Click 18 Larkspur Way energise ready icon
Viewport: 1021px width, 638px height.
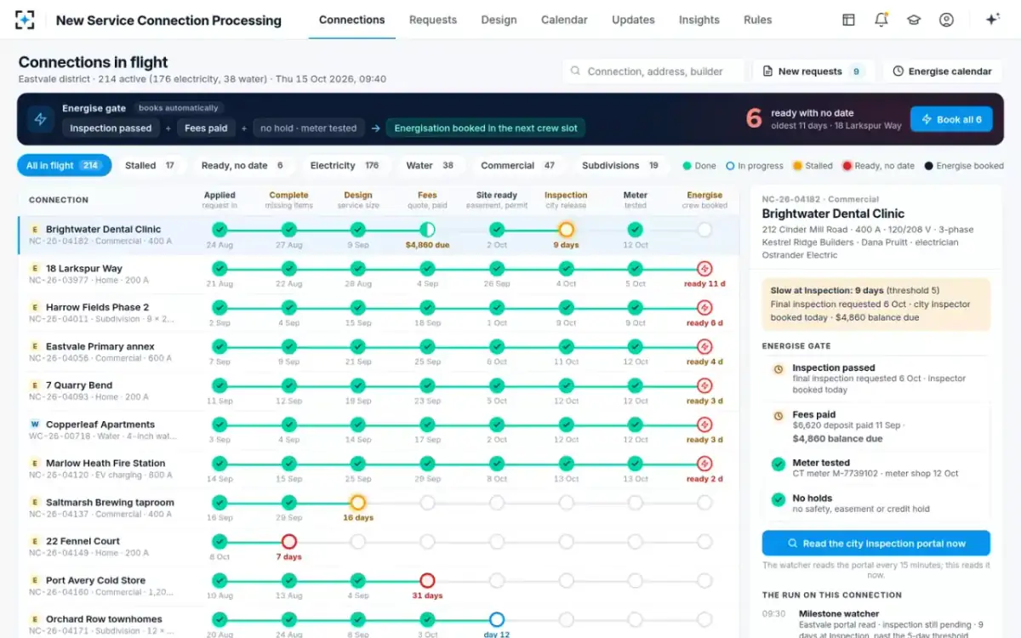point(704,269)
